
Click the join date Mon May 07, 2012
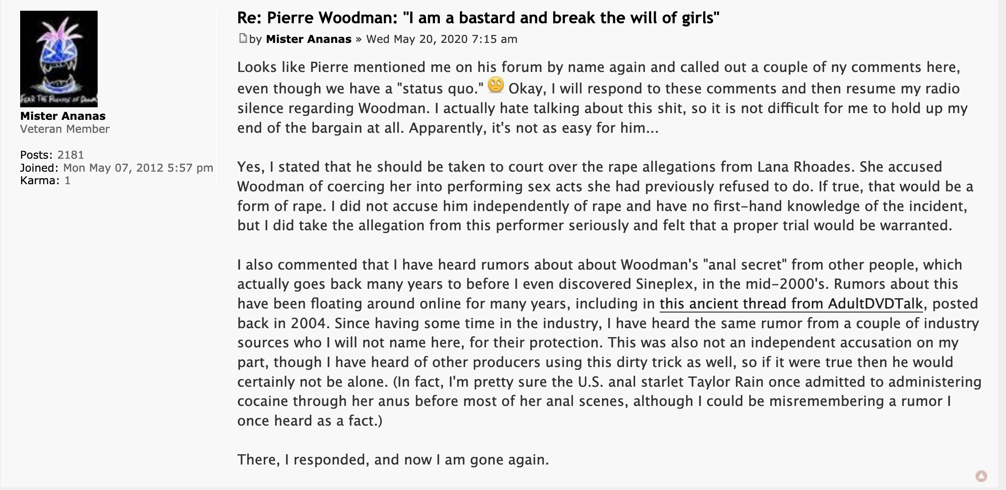tap(138, 168)
